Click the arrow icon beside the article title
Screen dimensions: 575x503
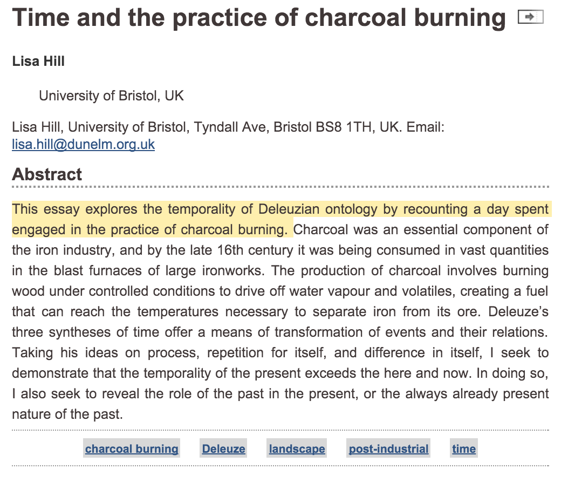[x=530, y=17]
